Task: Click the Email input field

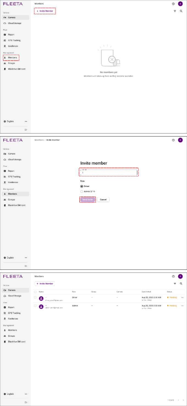Action: click(109, 173)
